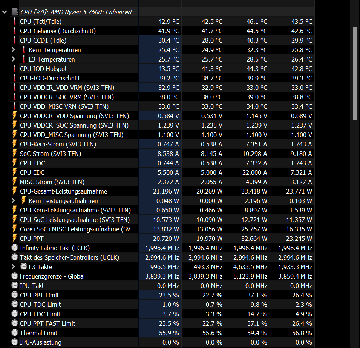
Task: Click the 2,994.6 MHz current UCLK value
Action: click(x=162, y=257)
